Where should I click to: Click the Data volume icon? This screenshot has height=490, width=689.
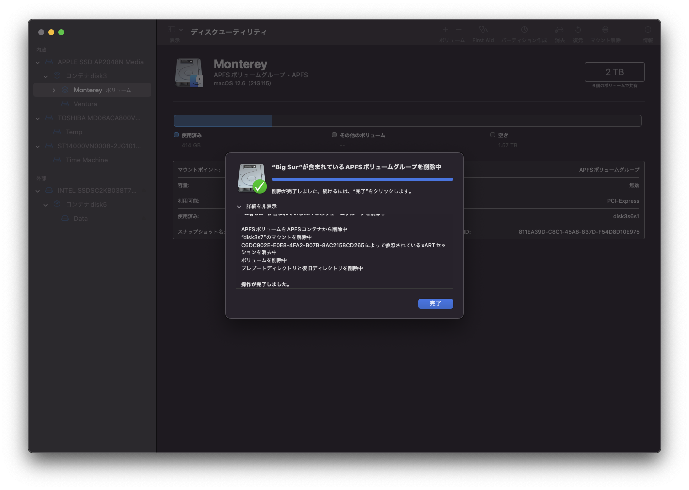pyautogui.click(x=65, y=218)
